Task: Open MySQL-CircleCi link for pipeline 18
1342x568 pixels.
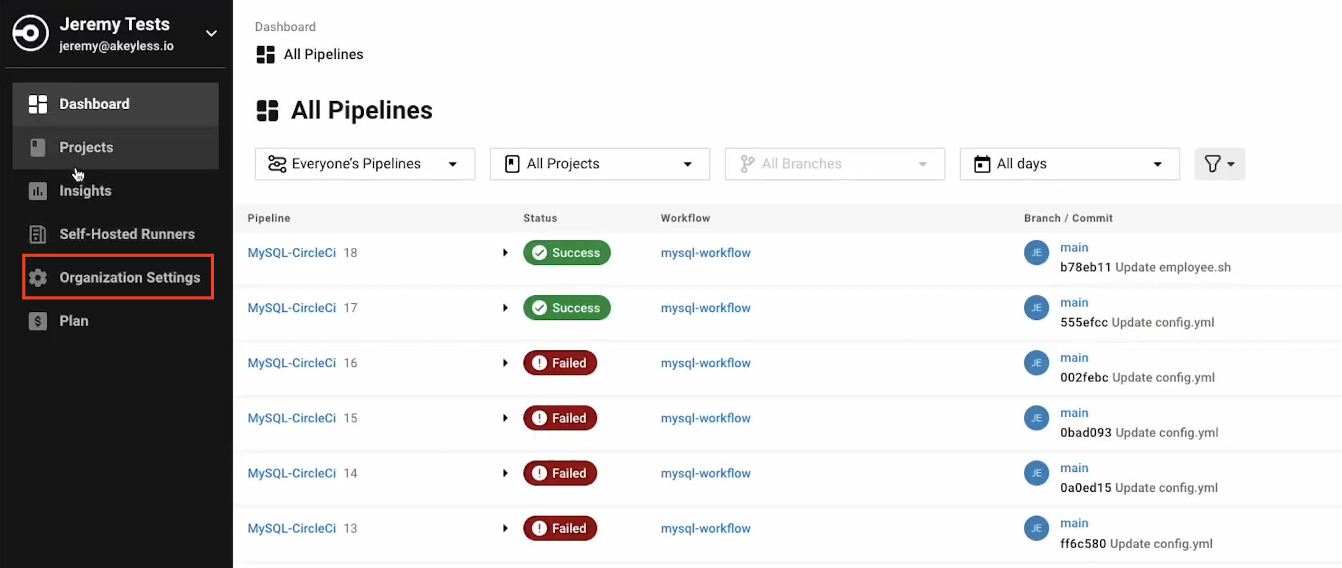Action: click(x=291, y=252)
